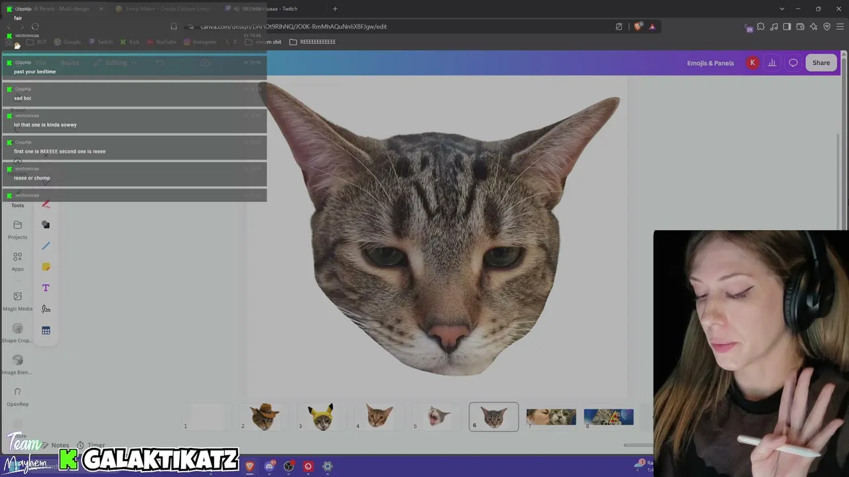Select page 7 thumbnail
The height and width of the screenshot is (477, 849).
[x=551, y=417]
